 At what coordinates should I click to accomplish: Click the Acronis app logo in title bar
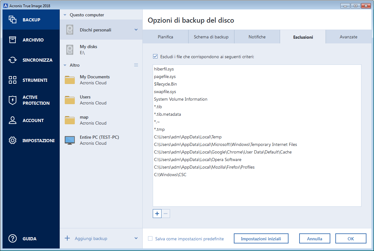point(5,5)
